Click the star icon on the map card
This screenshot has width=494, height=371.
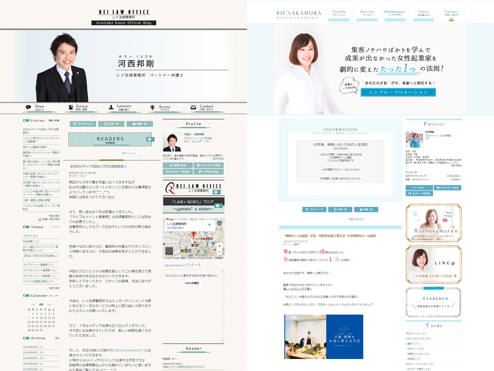click(x=209, y=225)
